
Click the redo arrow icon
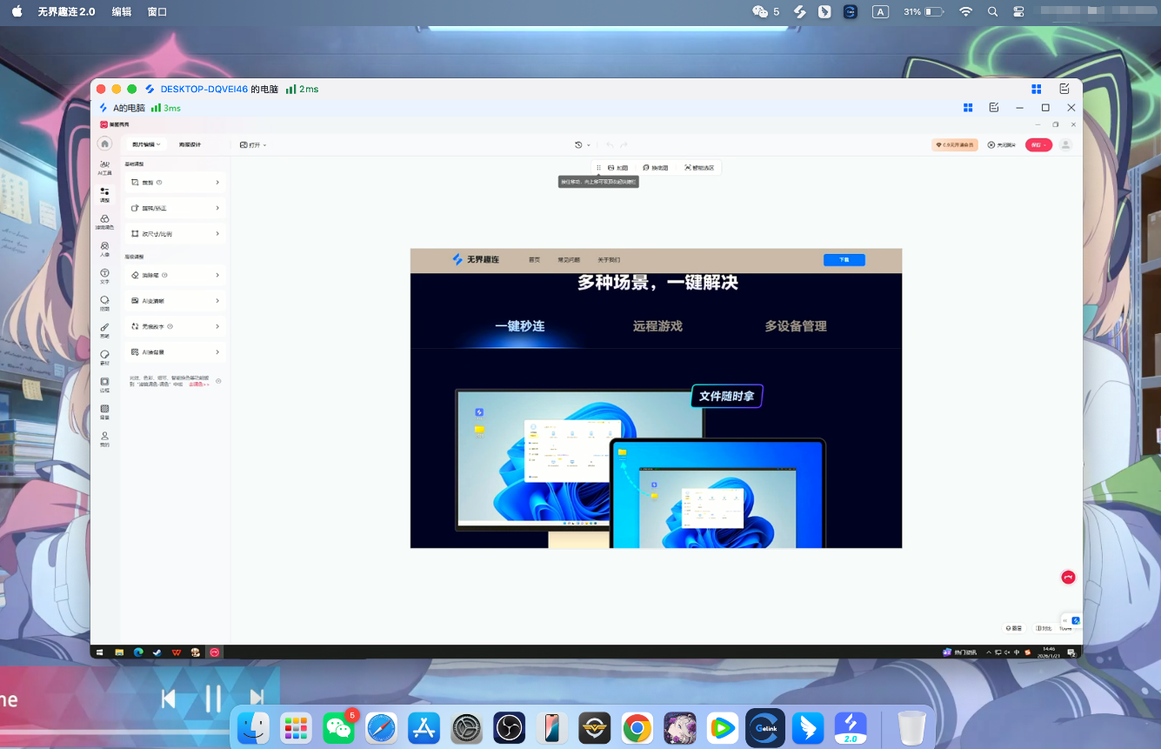(x=624, y=145)
